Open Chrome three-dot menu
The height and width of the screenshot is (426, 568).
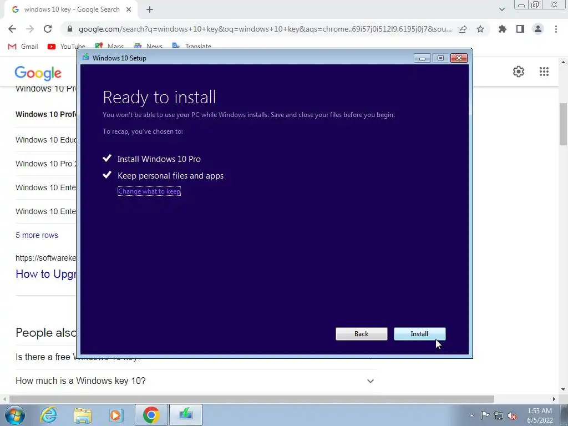click(x=556, y=29)
